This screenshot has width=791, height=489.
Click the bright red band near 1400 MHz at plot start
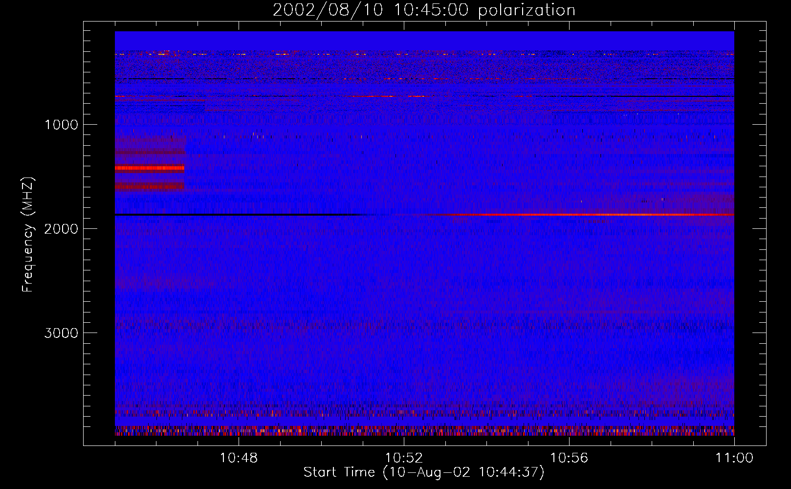[150, 168]
